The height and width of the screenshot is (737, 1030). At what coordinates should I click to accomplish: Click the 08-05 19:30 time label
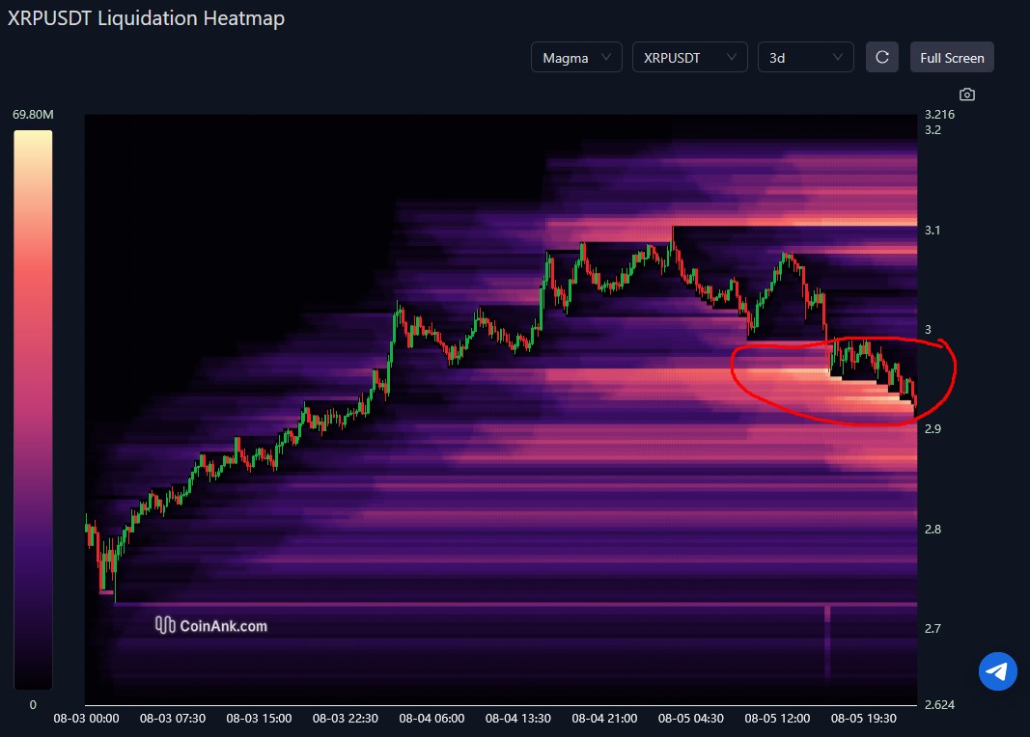point(864,719)
